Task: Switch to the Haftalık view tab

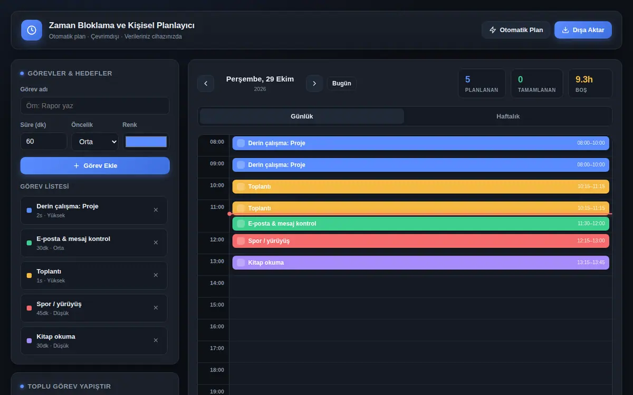Action: point(508,116)
